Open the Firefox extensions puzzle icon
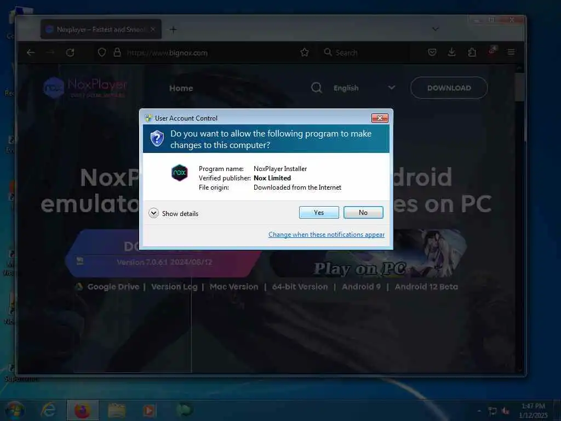561x421 pixels. coord(472,52)
